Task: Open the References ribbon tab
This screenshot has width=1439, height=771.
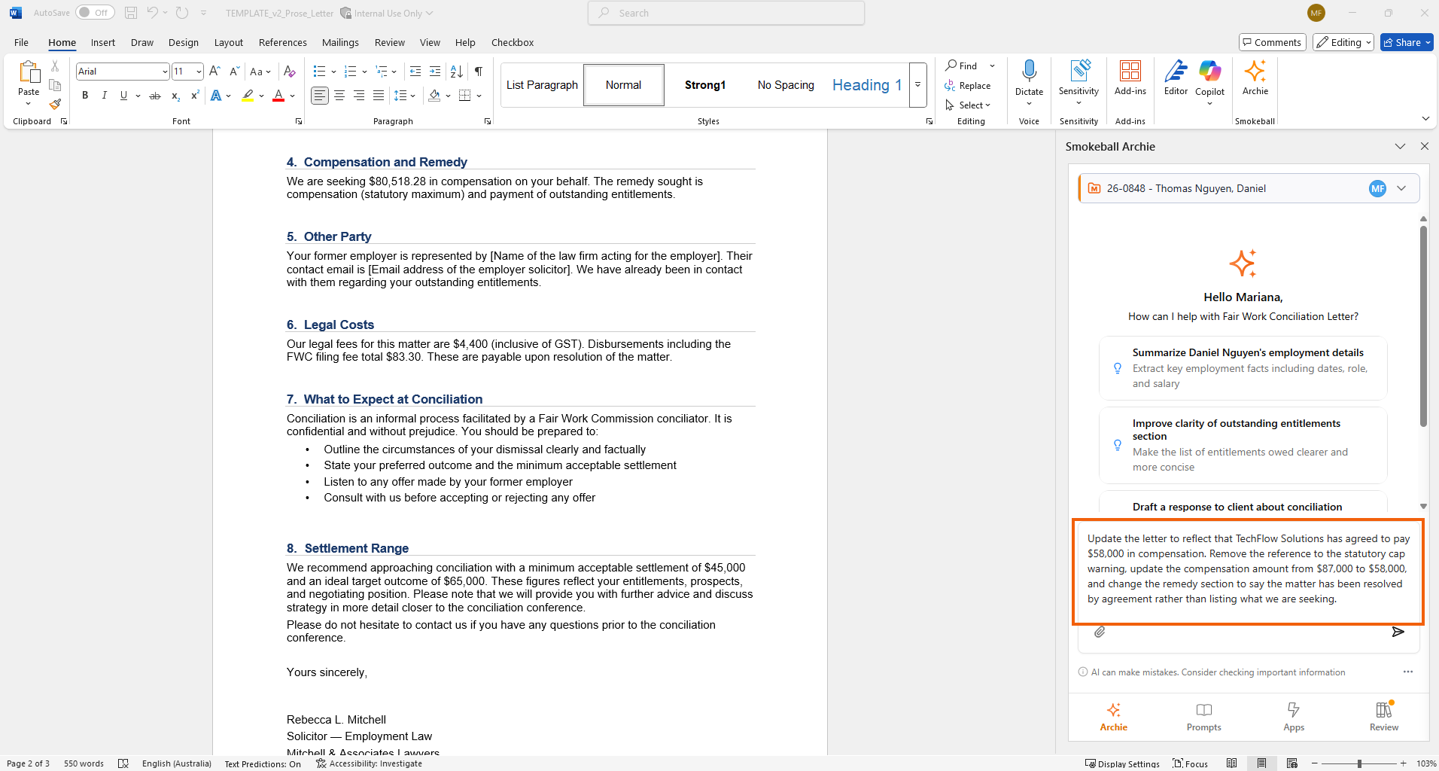Action: point(282,42)
